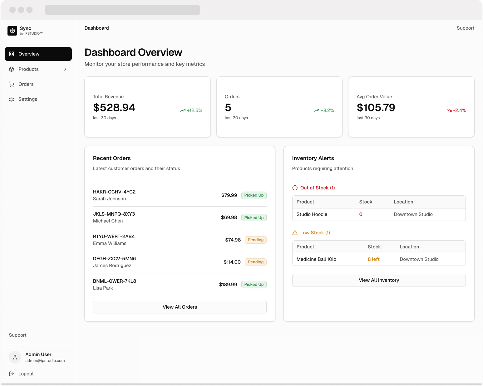The image size is (483, 386).
Task: Click the Orders shopping cart icon
Action: click(12, 84)
